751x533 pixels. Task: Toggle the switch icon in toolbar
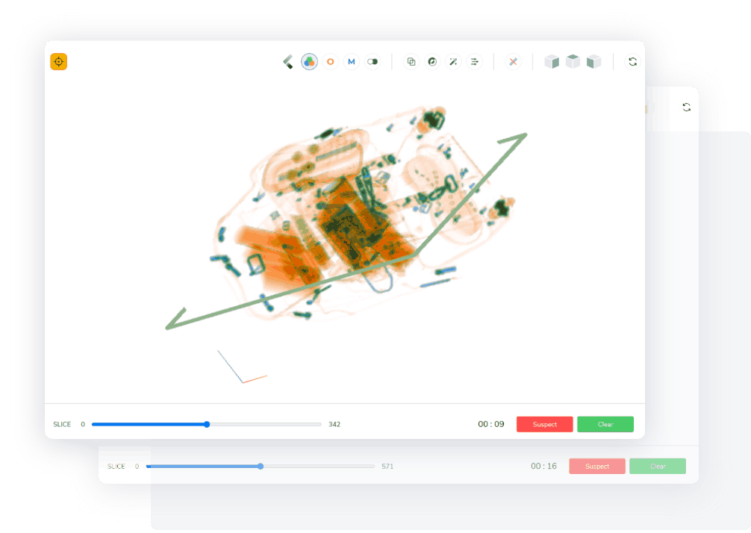[x=373, y=62]
